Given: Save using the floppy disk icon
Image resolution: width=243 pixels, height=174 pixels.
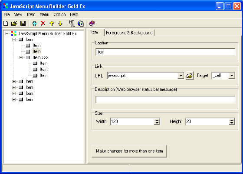Looking at the screenshot, I should (x=23, y=23).
